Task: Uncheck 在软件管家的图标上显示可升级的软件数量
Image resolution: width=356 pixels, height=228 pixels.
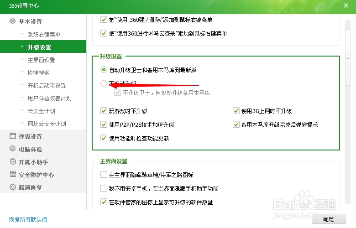Action: [104, 202]
